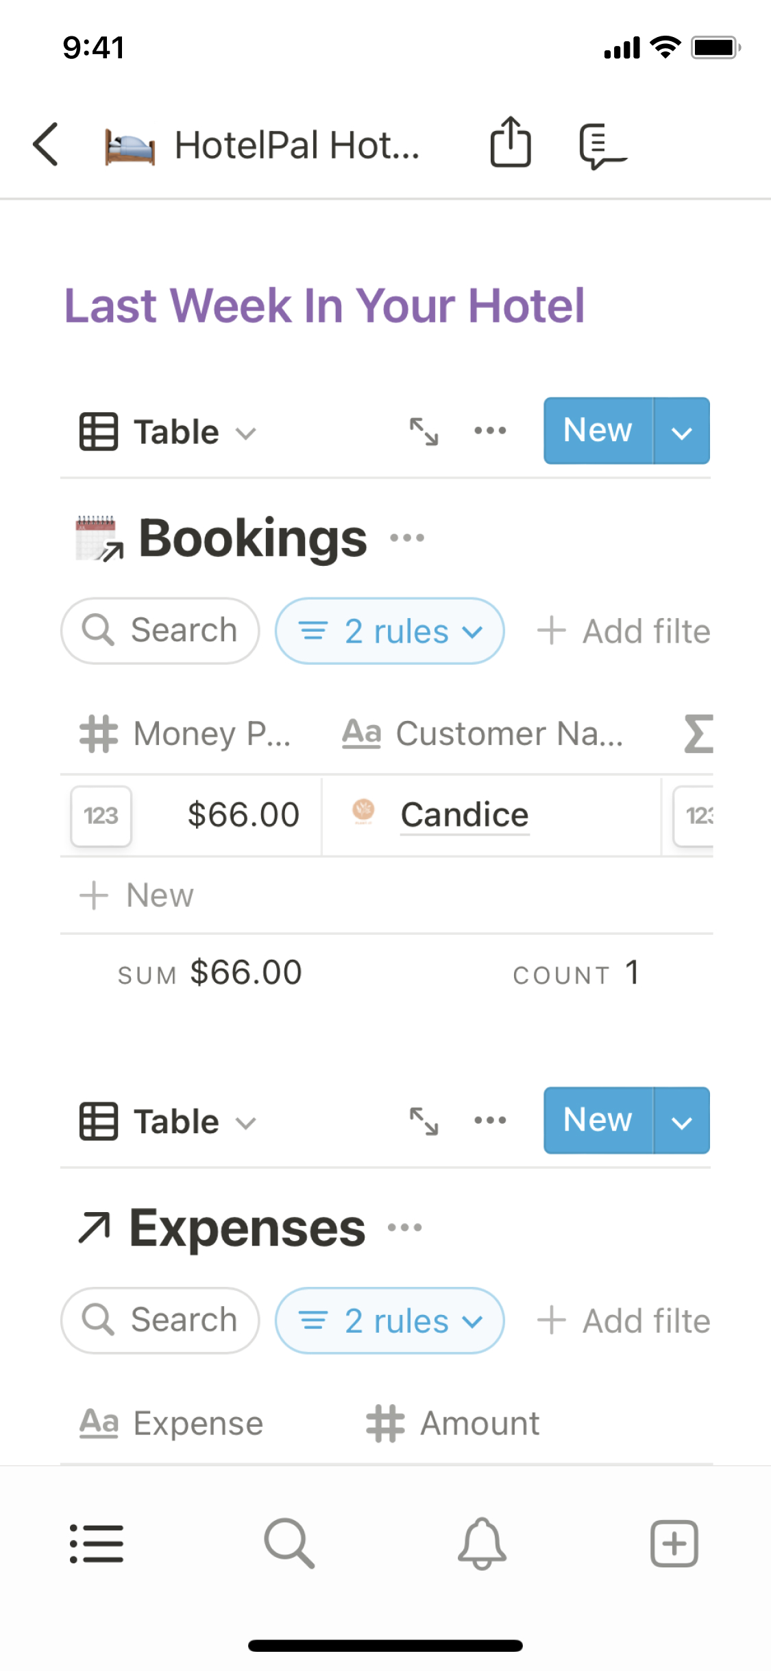Tap the notifications bell in bottom bar
Viewport: 771px width, 1671px height.
point(482,1543)
